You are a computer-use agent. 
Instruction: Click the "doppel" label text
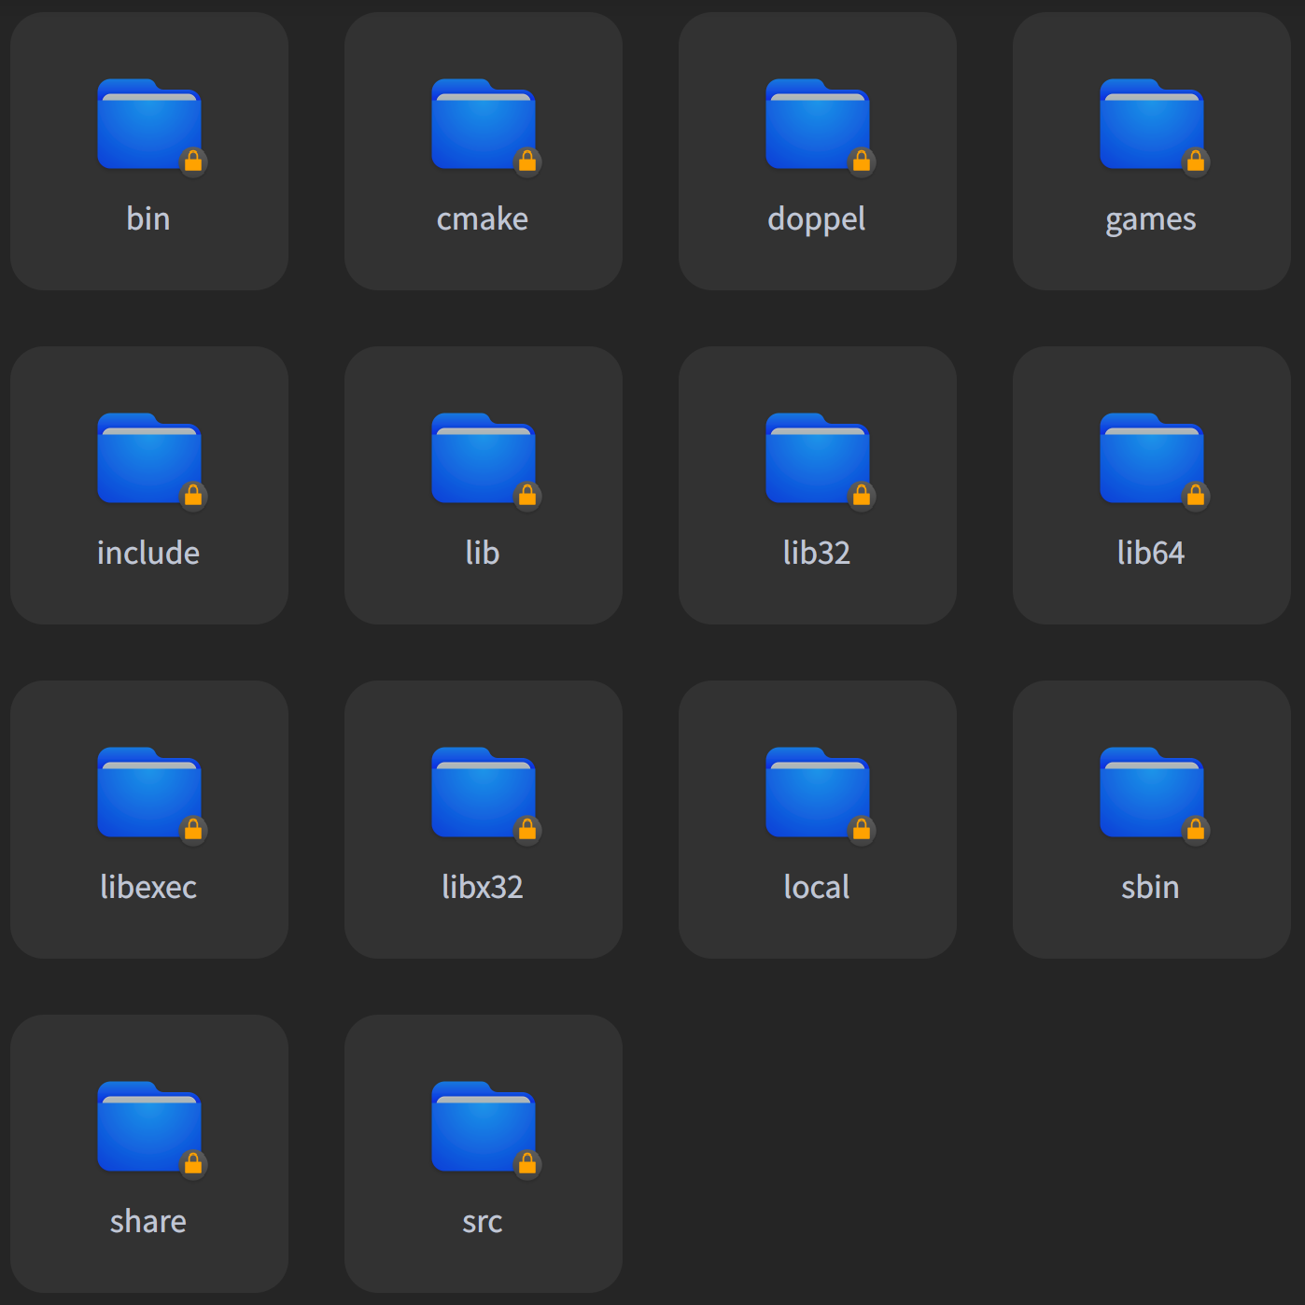click(x=817, y=220)
